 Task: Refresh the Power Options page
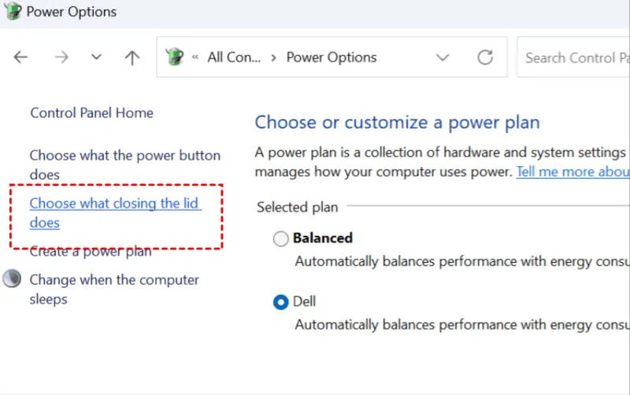pyautogui.click(x=485, y=57)
